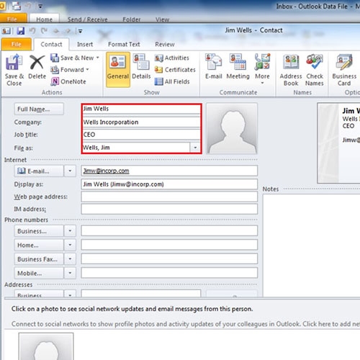Image resolution: width=360 pixels, height=360 pixels.
Task: Click into the Full Name field
Action: point(141,109)
